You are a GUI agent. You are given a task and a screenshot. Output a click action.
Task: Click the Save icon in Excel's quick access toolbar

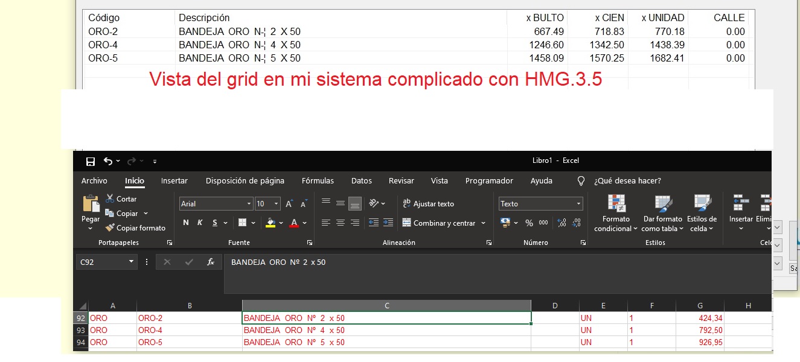click(x=91, y=161)
